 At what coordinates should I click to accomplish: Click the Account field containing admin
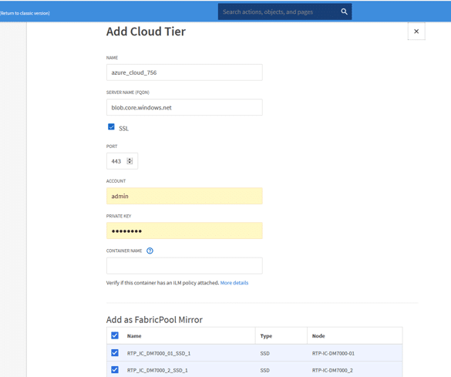tap(184, 196)
